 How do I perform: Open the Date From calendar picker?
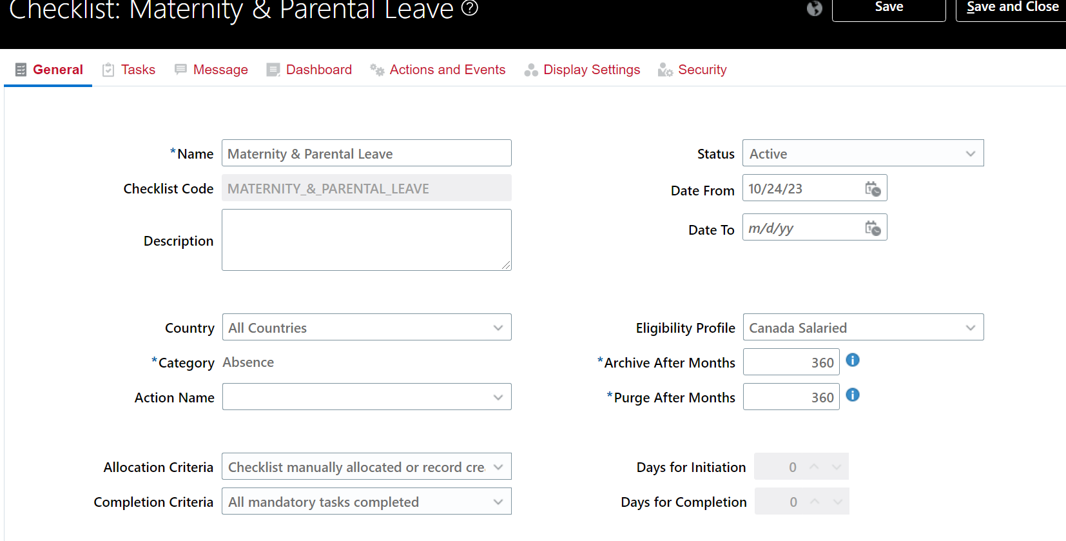point(874,188)
